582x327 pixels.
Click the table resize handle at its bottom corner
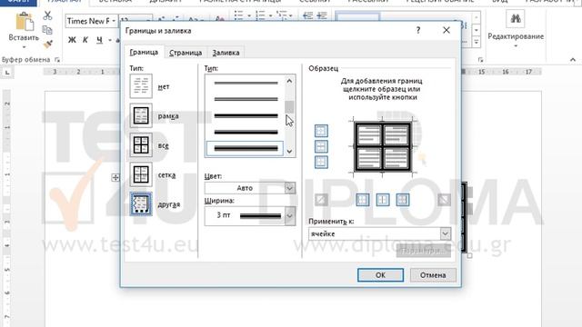pyautogui.click(x=469, y=255)
